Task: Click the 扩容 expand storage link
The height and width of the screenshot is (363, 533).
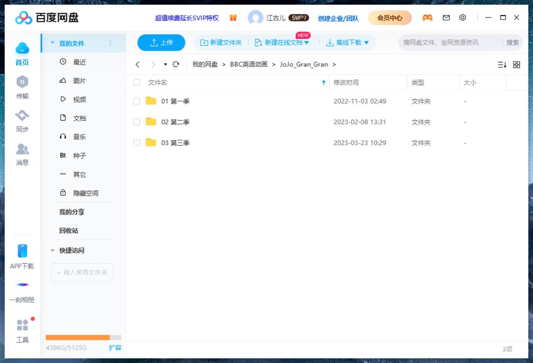Action: coord(115,348)
